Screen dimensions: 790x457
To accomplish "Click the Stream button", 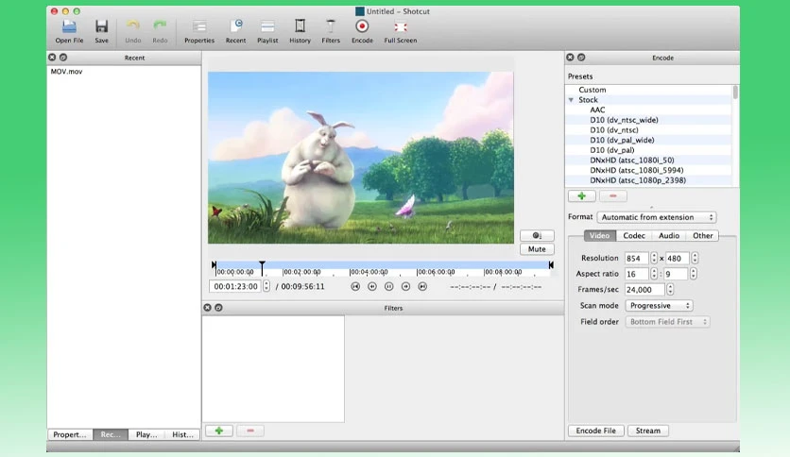I will [x=648, y=431].
